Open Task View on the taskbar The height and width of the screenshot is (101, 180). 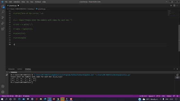(15, 99)
